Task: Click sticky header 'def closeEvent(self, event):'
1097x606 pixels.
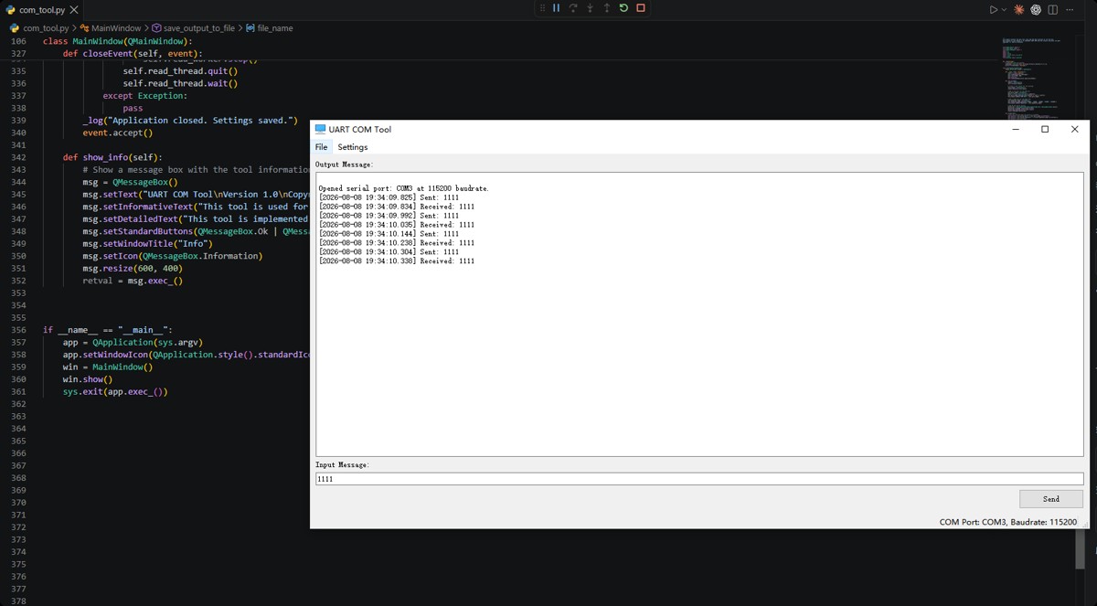Action: point(133,53)
